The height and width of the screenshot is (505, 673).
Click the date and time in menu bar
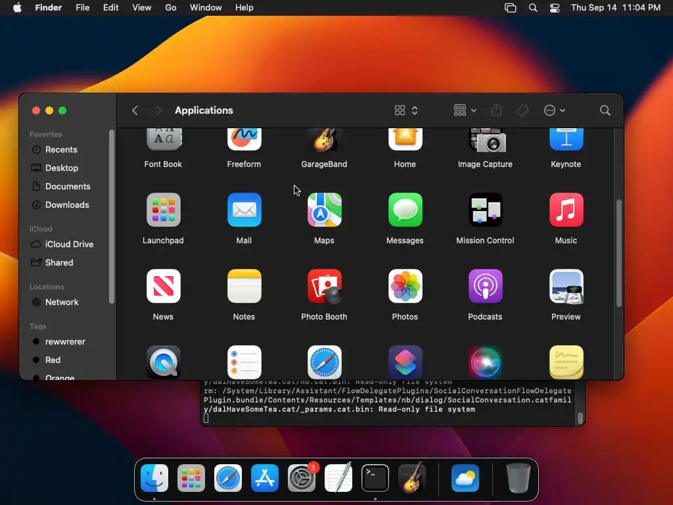615,8
